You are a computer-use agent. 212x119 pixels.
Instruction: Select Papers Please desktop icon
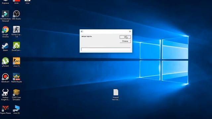[x=5, y=109]
